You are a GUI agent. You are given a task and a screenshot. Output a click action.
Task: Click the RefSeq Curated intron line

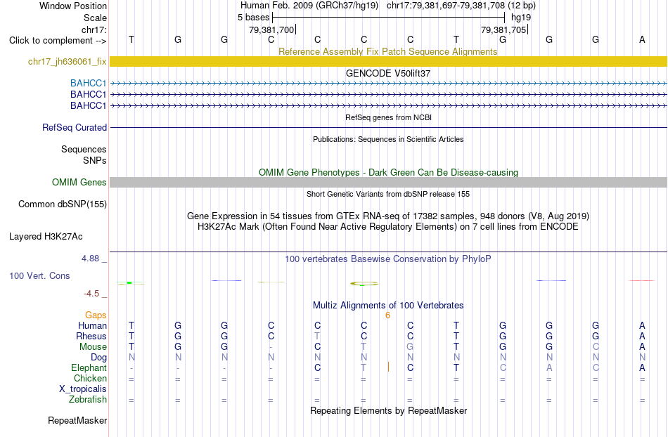(388, 127)
